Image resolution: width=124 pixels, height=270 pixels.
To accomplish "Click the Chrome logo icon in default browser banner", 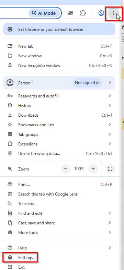I will [10, 30].
